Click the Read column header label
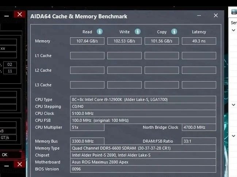The width and height of the screenshot is (237, 177). pyautogui.click(x=87, y=32)
